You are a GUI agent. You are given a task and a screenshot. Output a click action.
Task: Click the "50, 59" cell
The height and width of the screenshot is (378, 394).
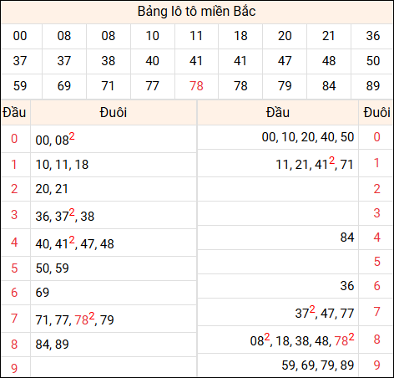pyautogui.click(x=114, y=268)
